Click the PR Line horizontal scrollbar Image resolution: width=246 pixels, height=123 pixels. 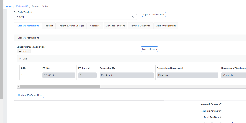[x=60, y=87]
